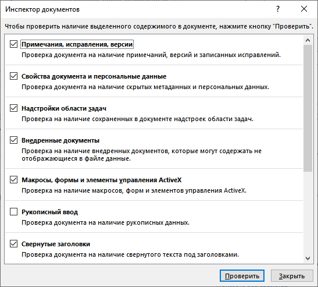The image size is (318, 287).
Task: Click the scrollbar track below the thumb
Action: coord(308,212)
